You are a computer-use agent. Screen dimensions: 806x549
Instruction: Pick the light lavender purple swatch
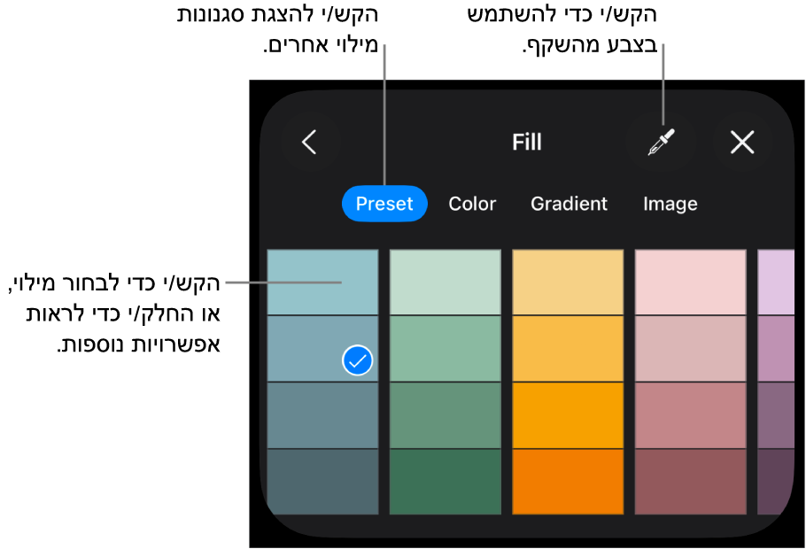[x=775, y=282]
